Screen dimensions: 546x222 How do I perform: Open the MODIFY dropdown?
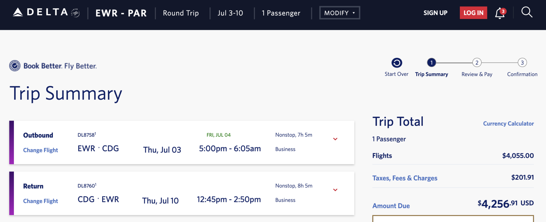click(x=339, y=13)
